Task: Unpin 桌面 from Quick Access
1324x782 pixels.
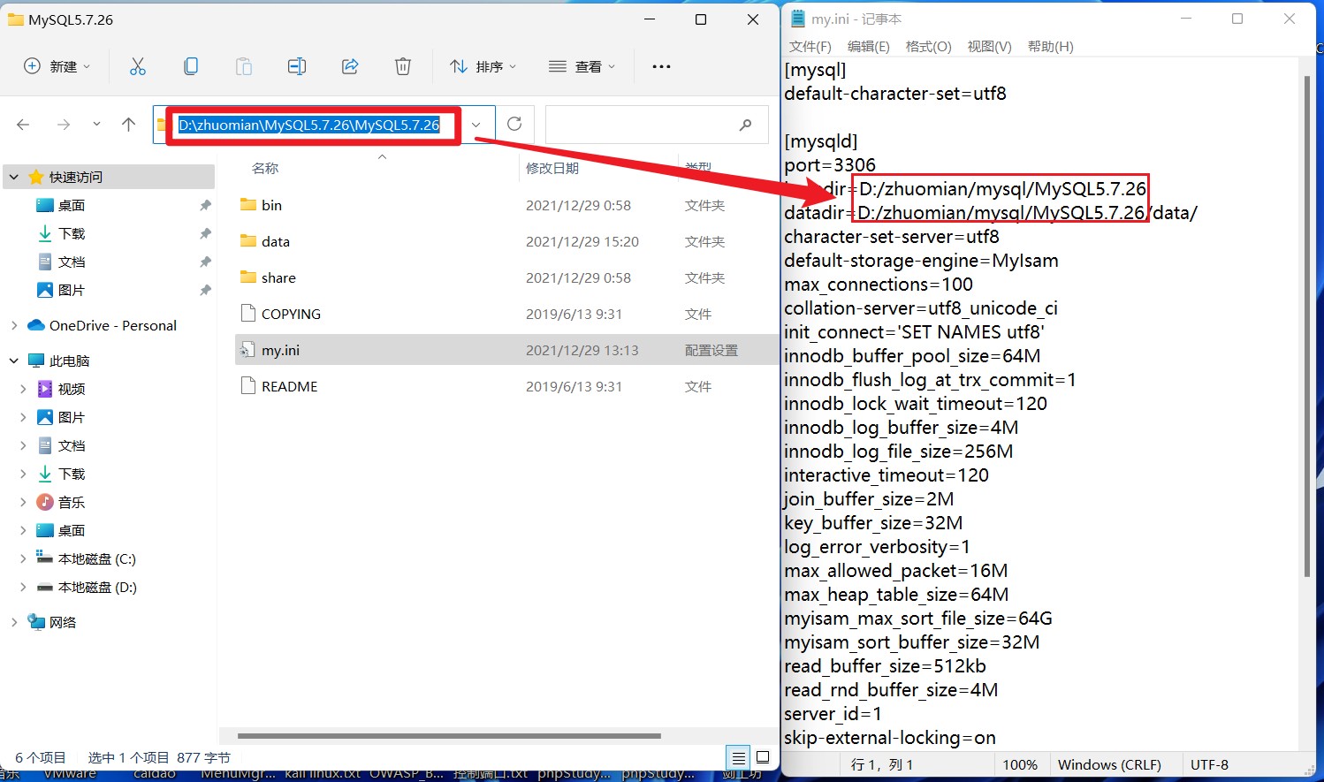Action: click(205, 205)
